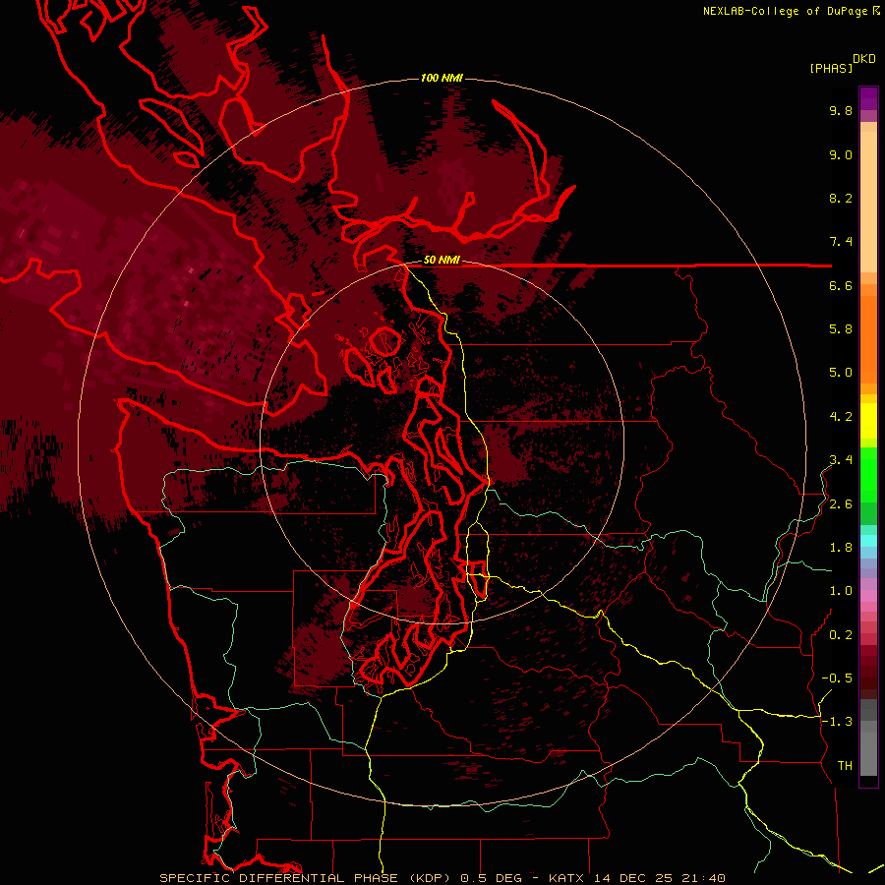Image resolution: width=885 pixels, height=885 pixels.
Task: Click the yellow band in the color scale
Action: 868,421
